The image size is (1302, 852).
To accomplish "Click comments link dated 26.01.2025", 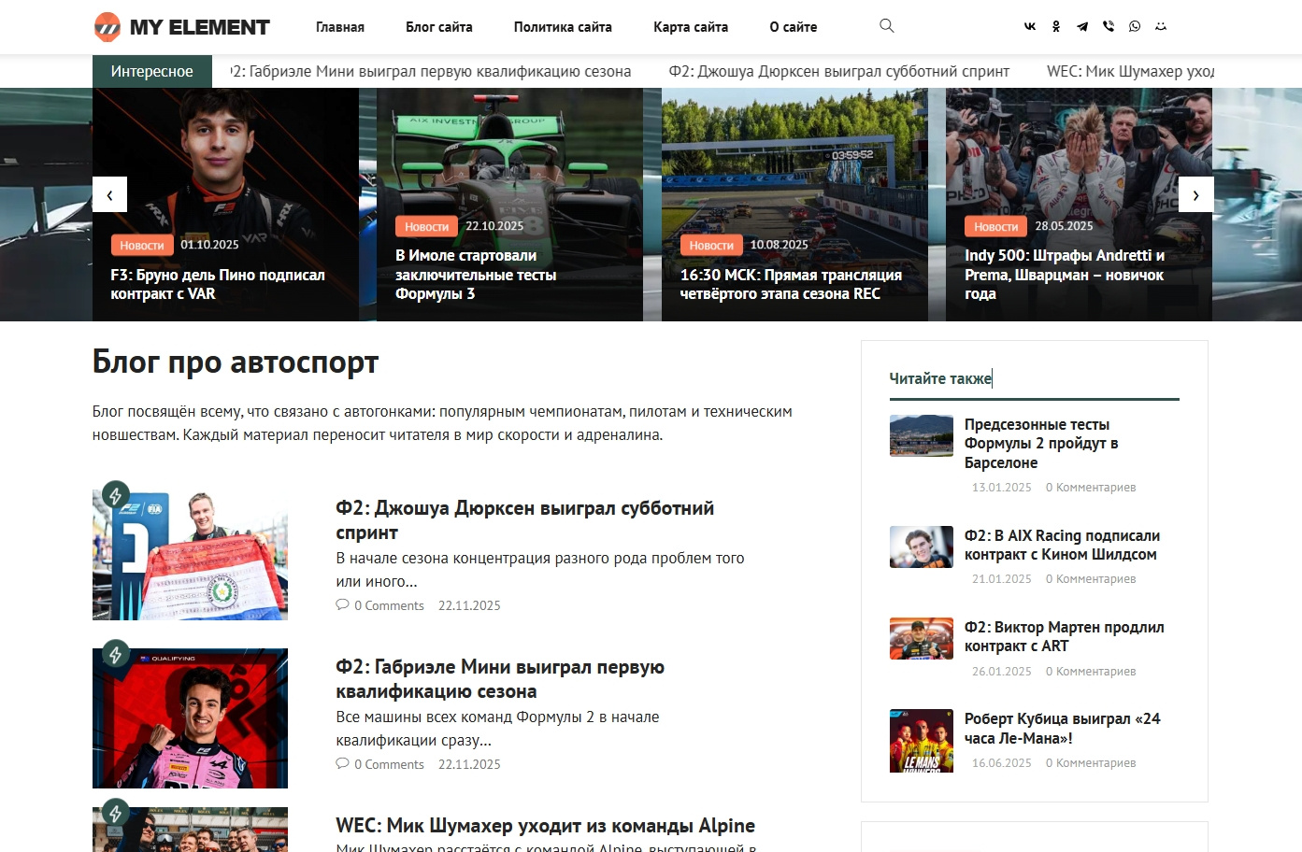I will [1091, 672].
